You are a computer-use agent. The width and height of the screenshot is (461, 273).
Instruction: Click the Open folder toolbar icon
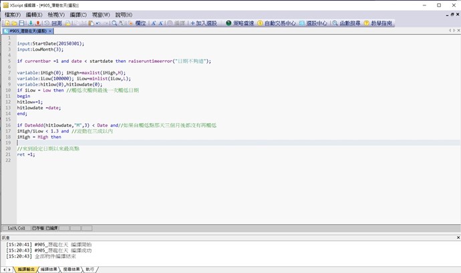[14, 23]
